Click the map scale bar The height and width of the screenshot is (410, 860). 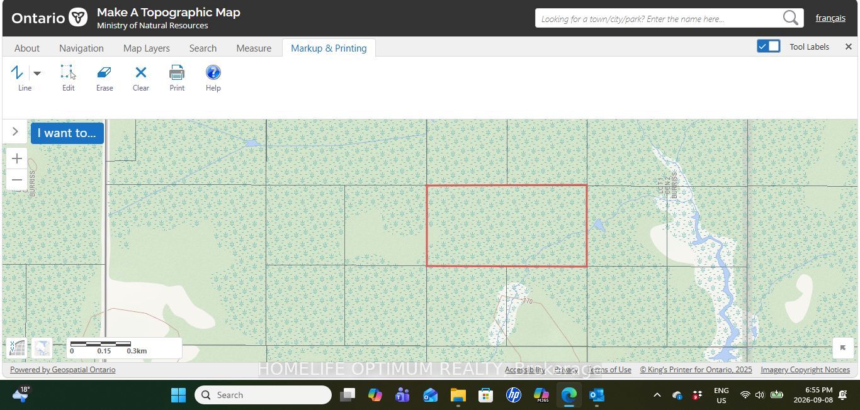[125, 348]
